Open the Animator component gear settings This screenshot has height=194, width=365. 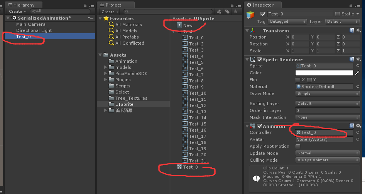[x=358, y=126]
